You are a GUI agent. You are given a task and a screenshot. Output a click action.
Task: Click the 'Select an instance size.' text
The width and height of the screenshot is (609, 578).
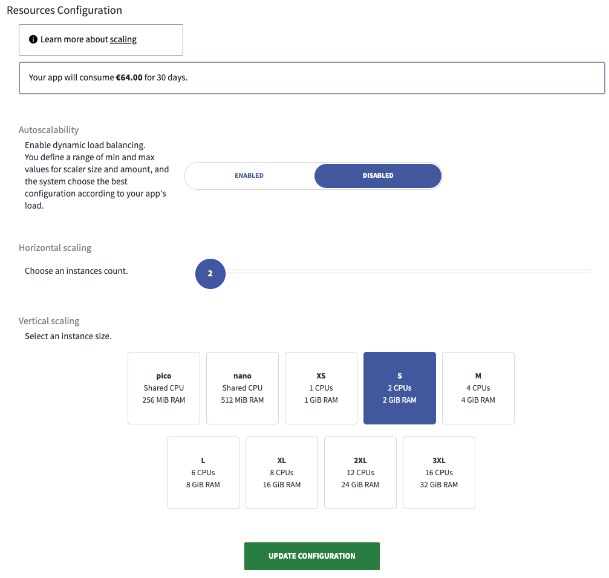[x=68, y=336]
